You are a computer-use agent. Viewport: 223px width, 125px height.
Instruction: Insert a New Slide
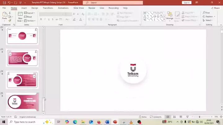coord(20,17)
